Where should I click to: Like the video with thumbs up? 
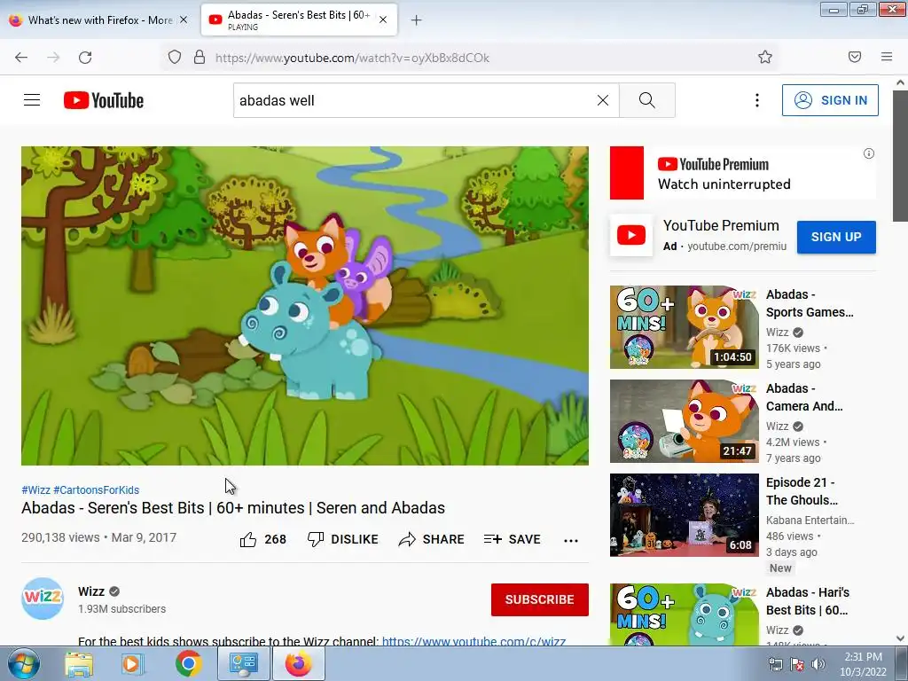tap(248, 539)
